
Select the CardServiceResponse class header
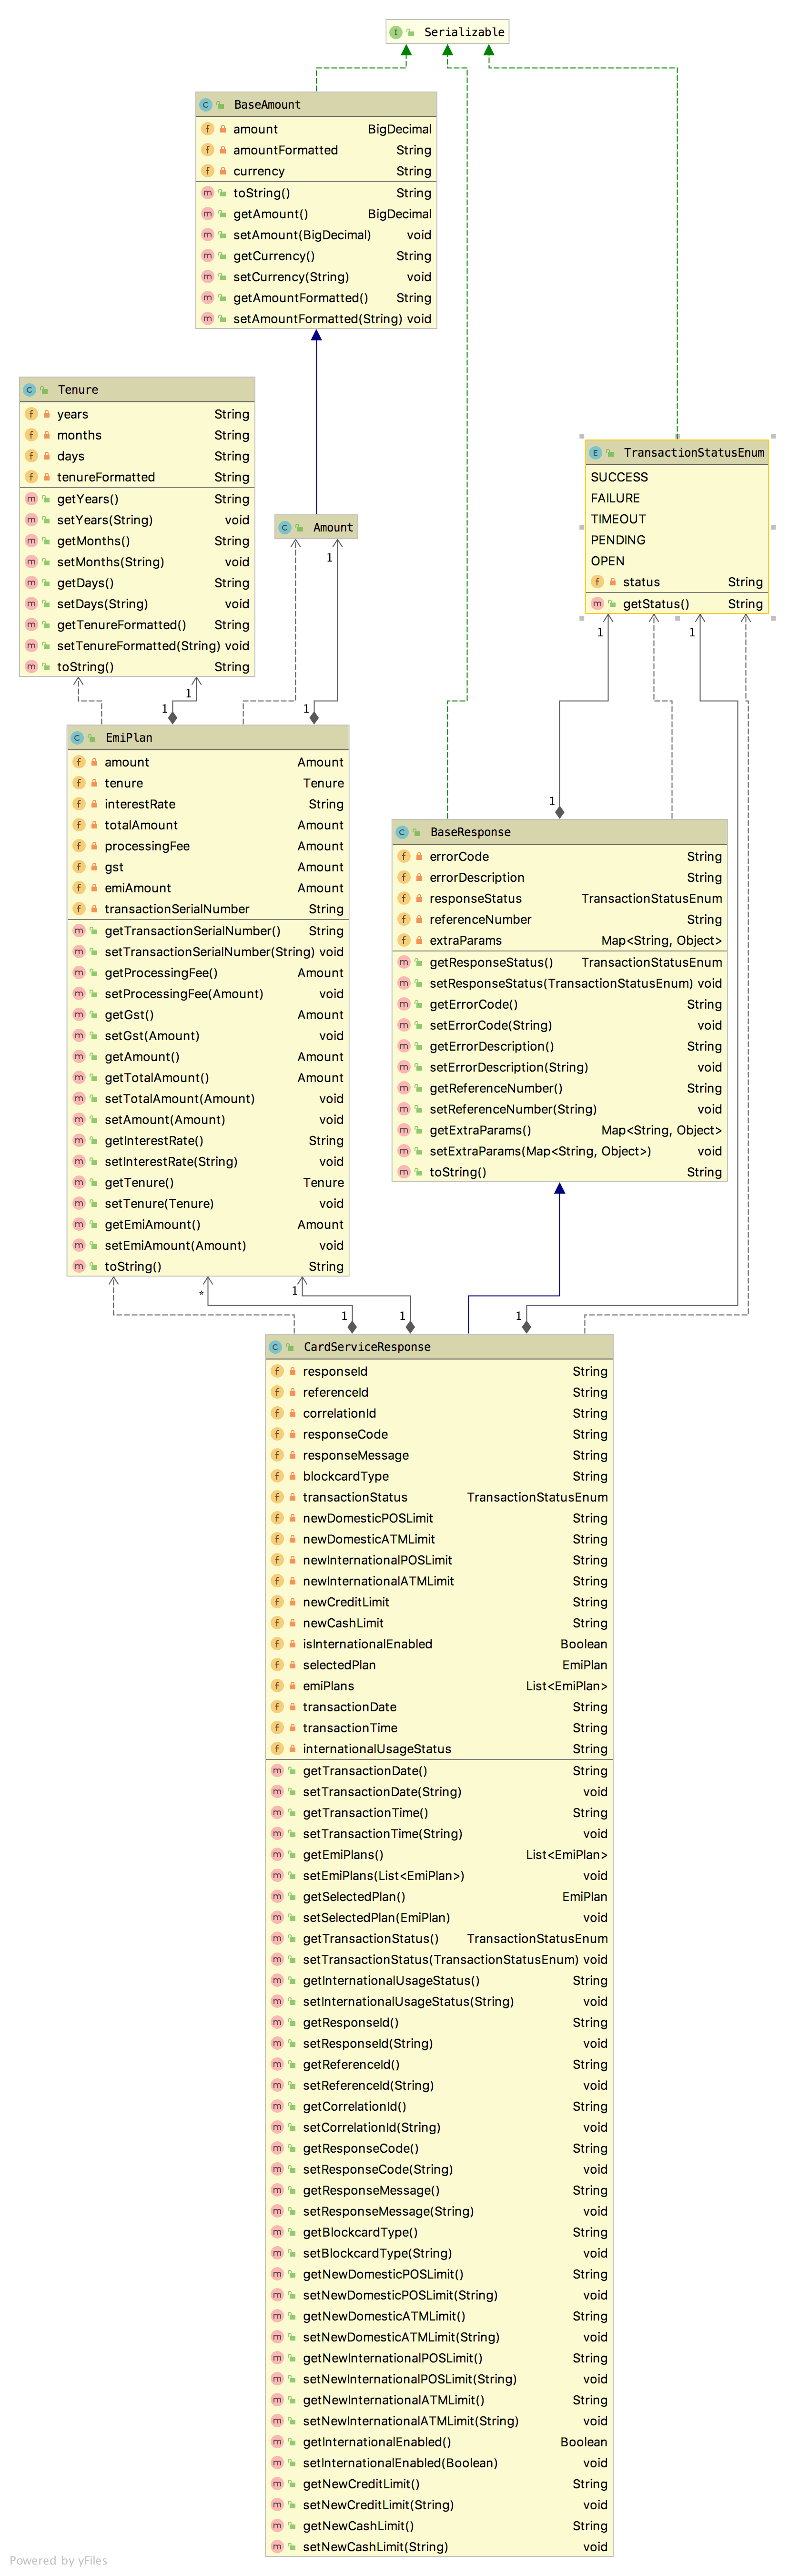[439, 1347]
